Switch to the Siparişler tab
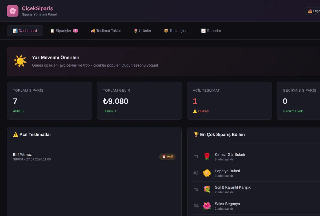The height and width of the screenshot is (216, 320). tap(64, 31)
